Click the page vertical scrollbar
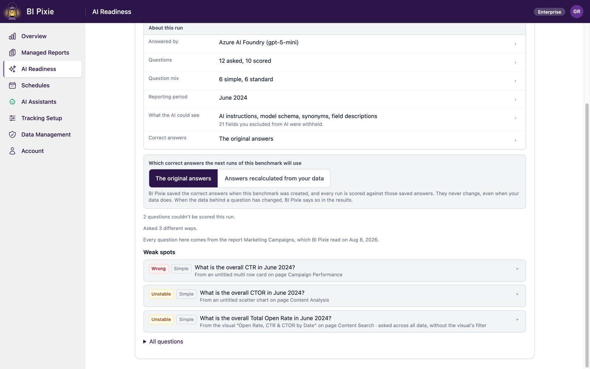Viewport: 590px width, 369px height. point(587,235)
